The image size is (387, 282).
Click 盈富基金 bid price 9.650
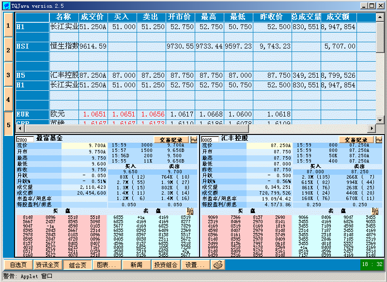click(x=130, y=172)
